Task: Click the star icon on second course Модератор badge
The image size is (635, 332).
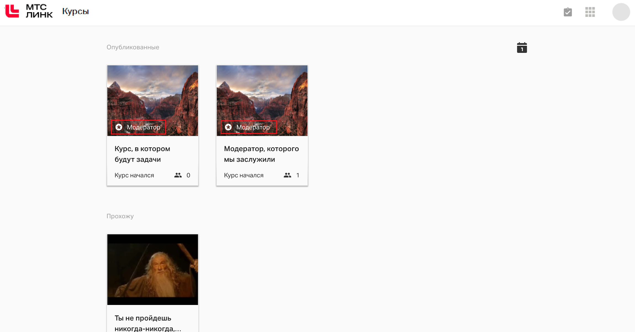Action: pyautogui.click(x=228, y=127)
